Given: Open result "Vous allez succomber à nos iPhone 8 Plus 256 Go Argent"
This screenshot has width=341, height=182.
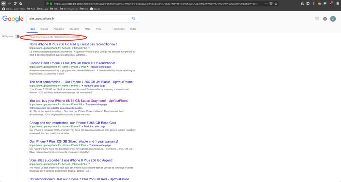Looking at the screenshot, I should pyautogui.click(x=71, y=160).
